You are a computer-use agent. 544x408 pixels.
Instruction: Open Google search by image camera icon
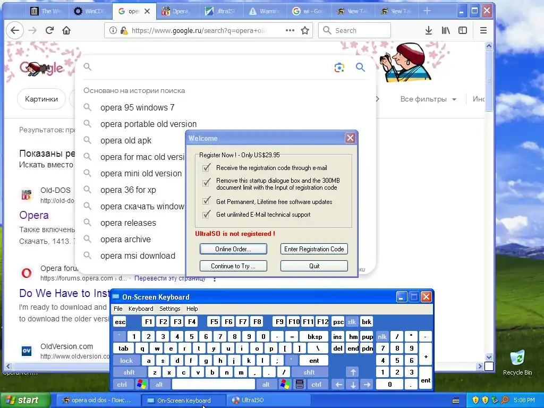pos(339,67)
